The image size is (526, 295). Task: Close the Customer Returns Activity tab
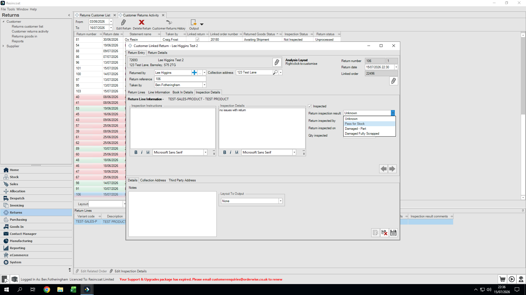pyautogui.click(x=163, y=15)
